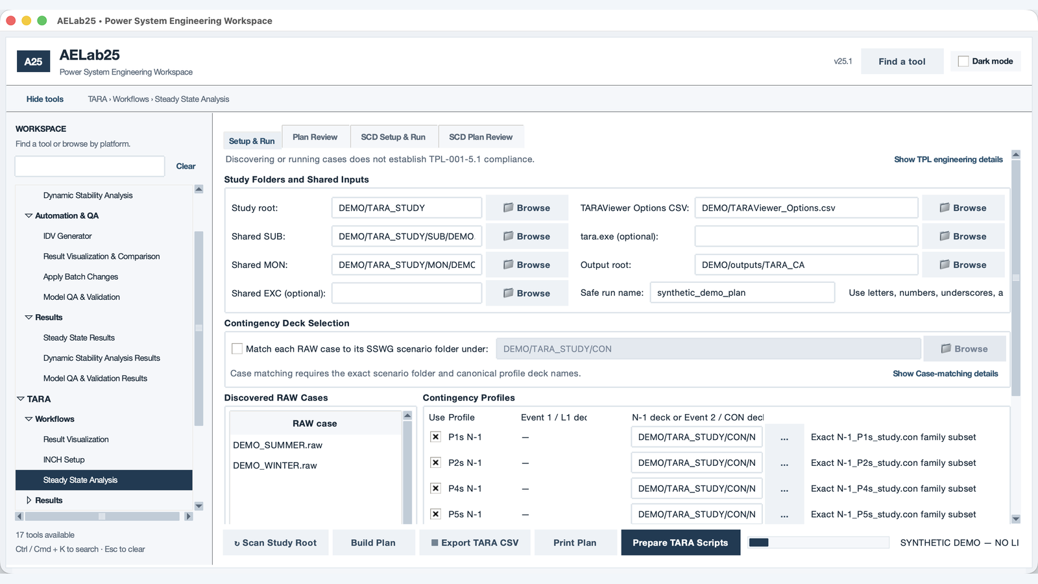Collapse the first Results tree group
This screenshot has width=1038, height=584.
pos(29,317)
